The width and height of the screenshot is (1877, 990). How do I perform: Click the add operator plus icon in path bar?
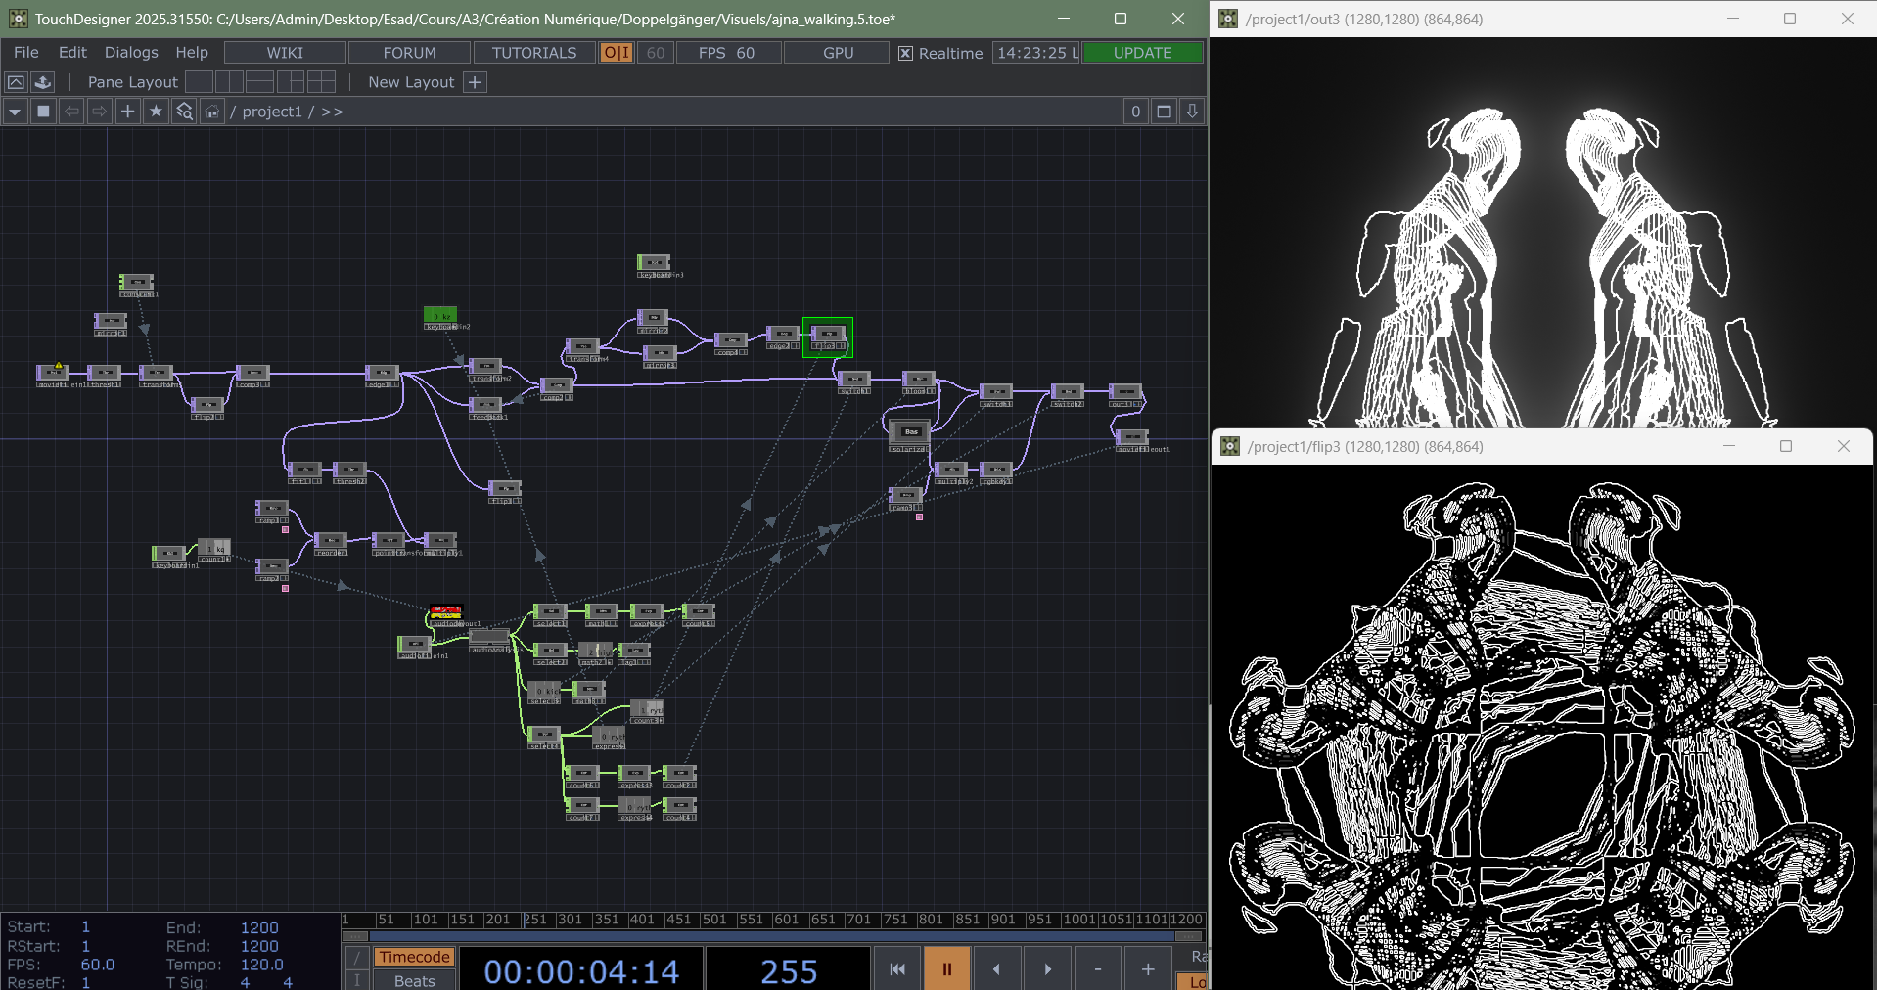(x=127, y=112)
